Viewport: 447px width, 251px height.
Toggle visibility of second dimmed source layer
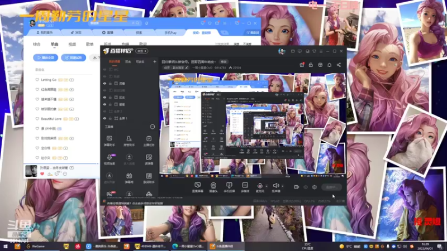coord(104,76)
